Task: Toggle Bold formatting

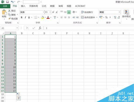Action: click(x=21, y=17)
